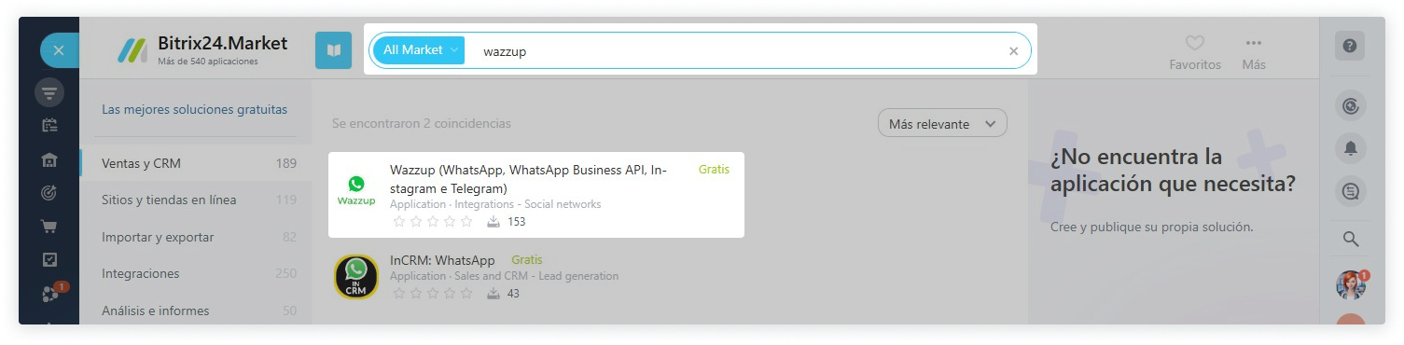Click the InCRM app logo thumbnail
Viewport: 1404px width, 345px height.
click(x=356, y=276)
